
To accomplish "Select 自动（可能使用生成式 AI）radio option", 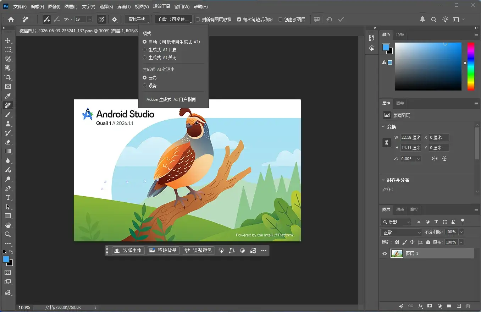I will [172, 42].
